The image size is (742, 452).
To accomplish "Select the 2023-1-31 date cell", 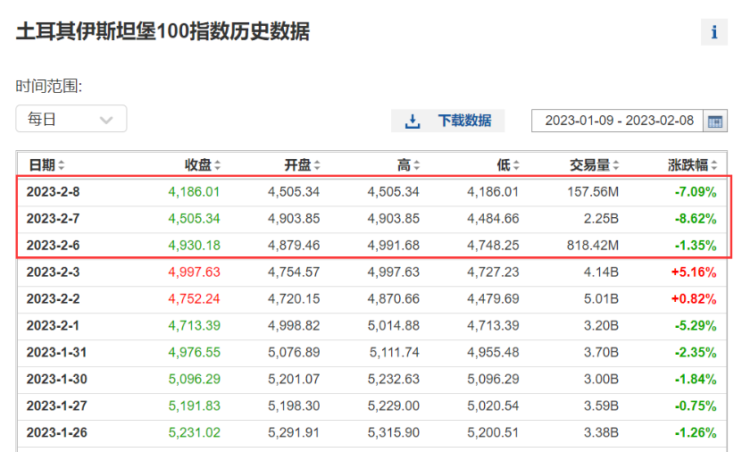I will pyautogui.click(x=57, y=352).
